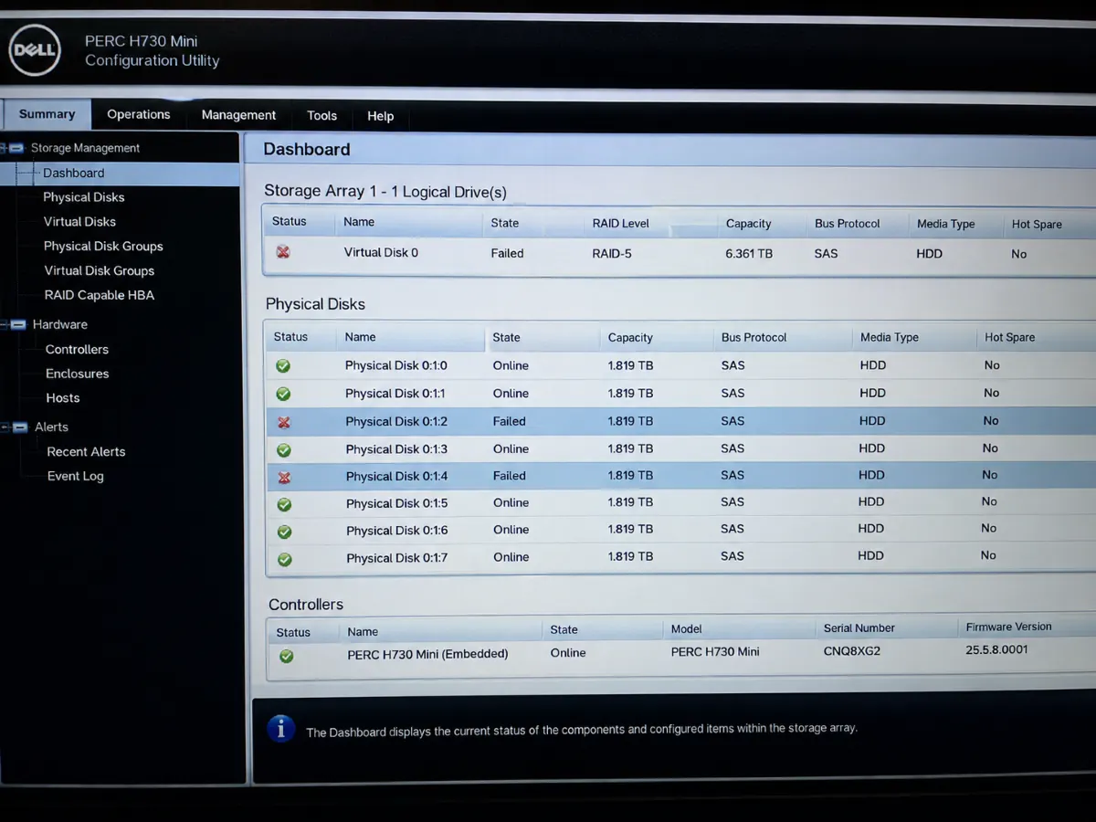Click the Failed state of Physical Disk 0:1:2
1096x822 pixels.
pyautogui.click(x=509, y=422)
